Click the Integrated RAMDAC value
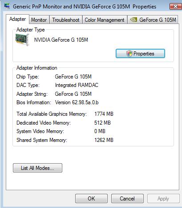Viewport: 182px width, 208px height. pos(77,85)
